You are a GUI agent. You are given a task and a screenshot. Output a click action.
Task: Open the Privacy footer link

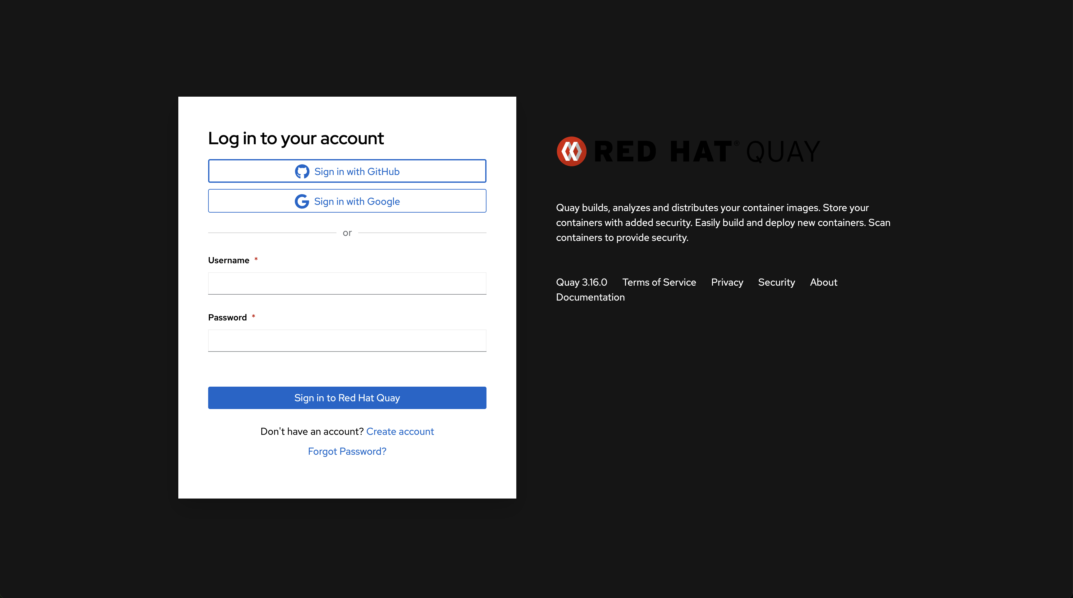pos(727,282)
